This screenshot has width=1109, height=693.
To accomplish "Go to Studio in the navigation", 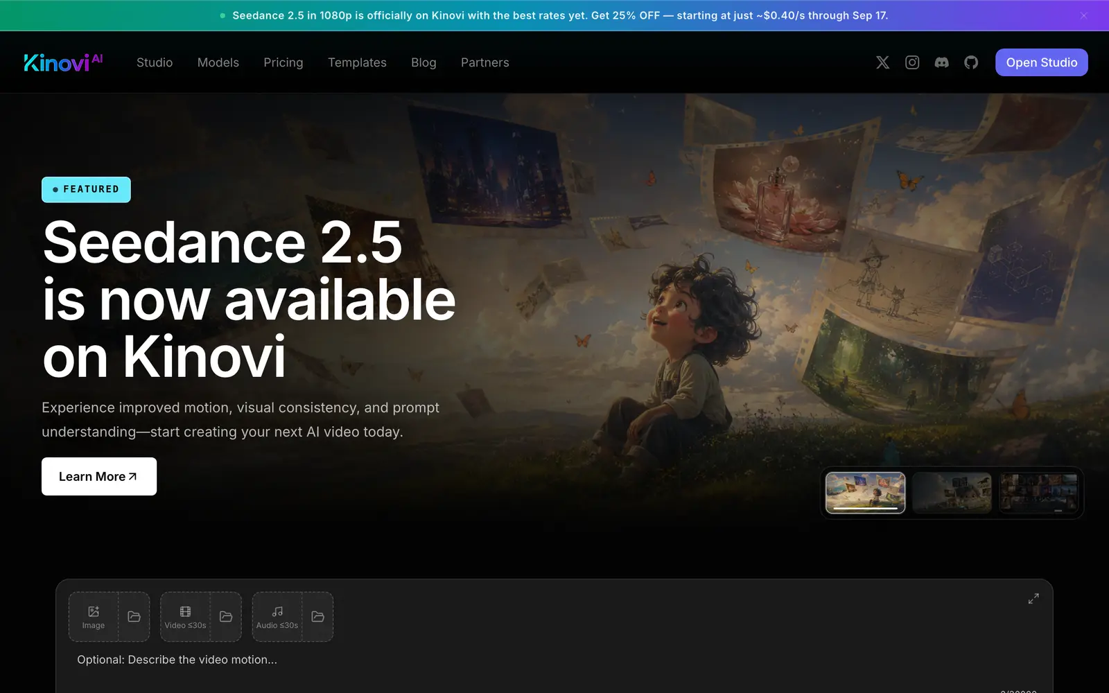I will coord(155,62).
